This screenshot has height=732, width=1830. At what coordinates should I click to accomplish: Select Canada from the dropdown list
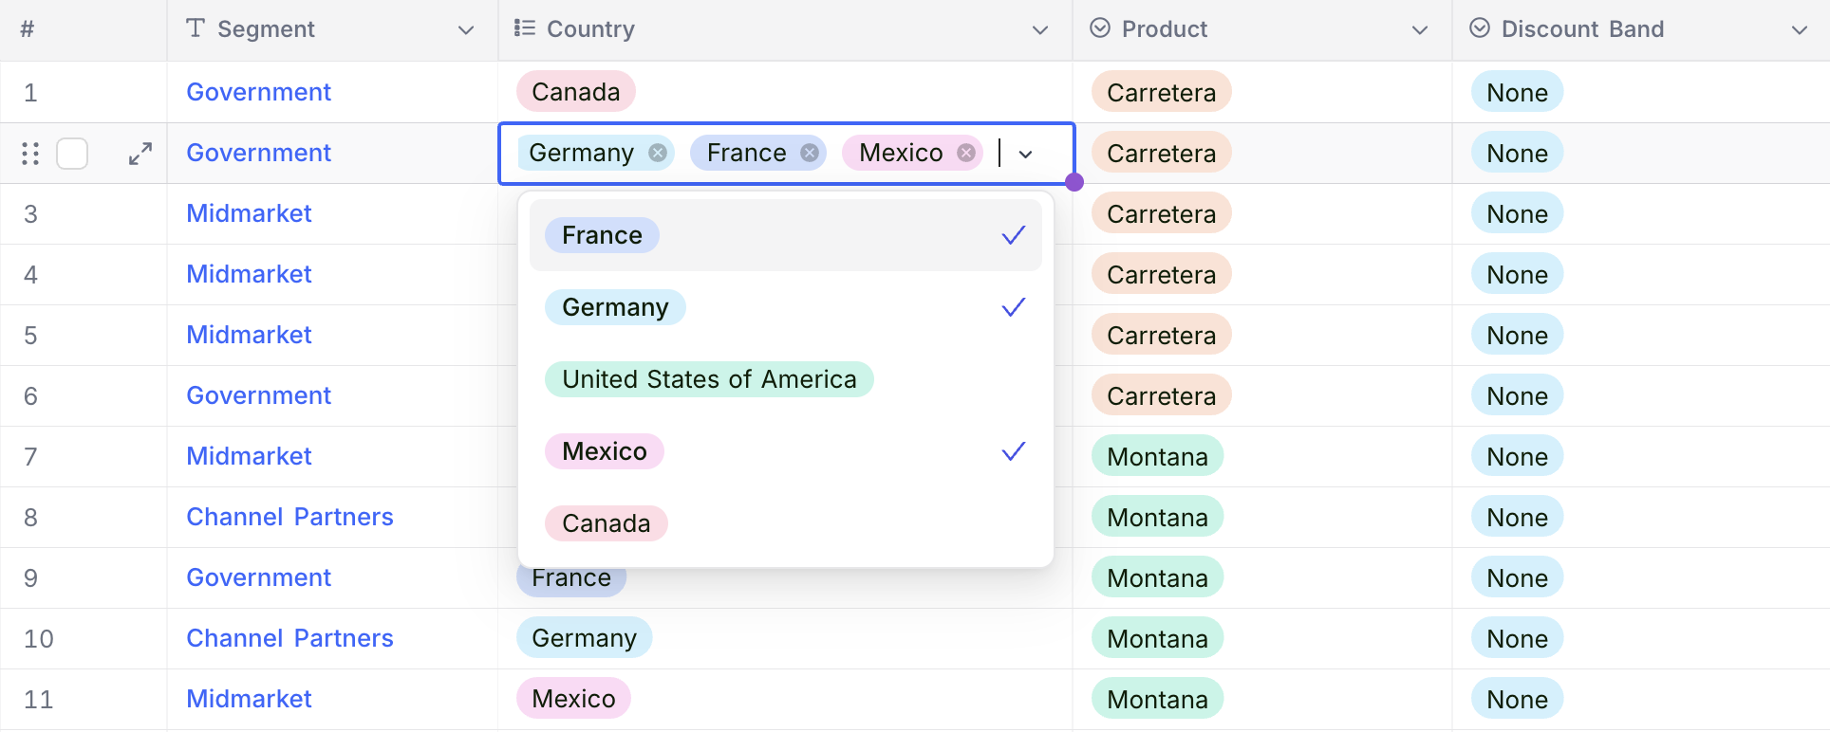[606, 523]
